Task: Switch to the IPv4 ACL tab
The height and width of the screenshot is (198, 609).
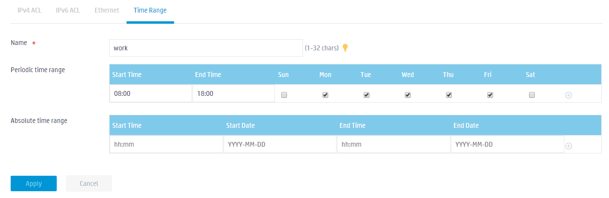Action: (30, 10)
